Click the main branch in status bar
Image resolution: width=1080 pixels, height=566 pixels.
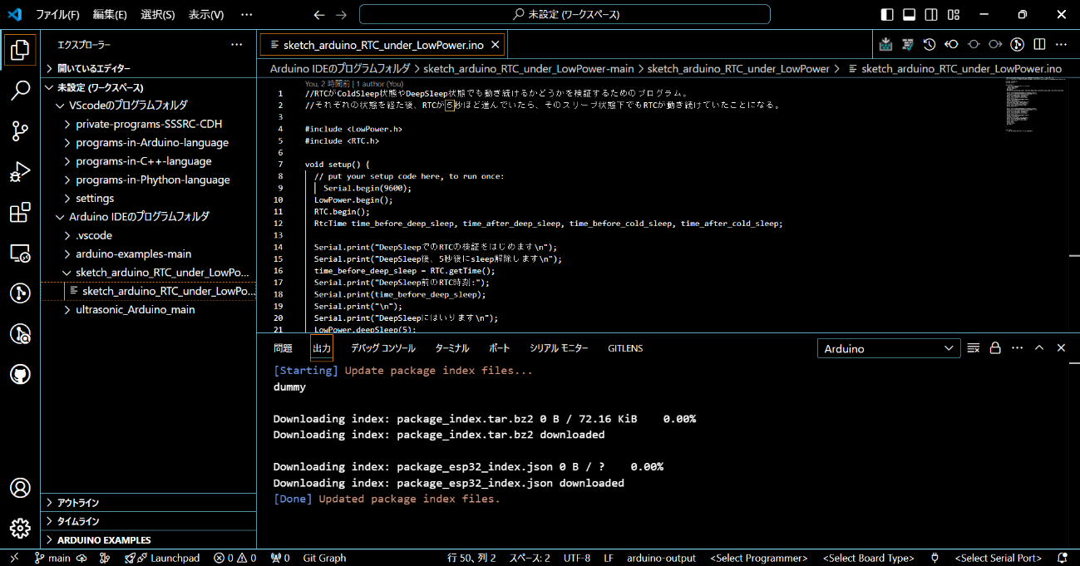(x=52, y=558)
